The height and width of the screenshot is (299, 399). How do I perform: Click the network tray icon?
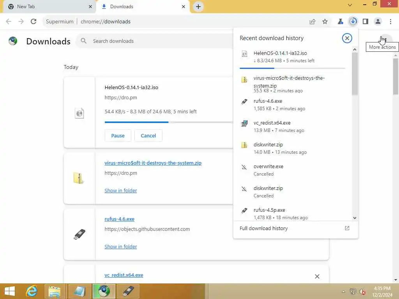353,292
